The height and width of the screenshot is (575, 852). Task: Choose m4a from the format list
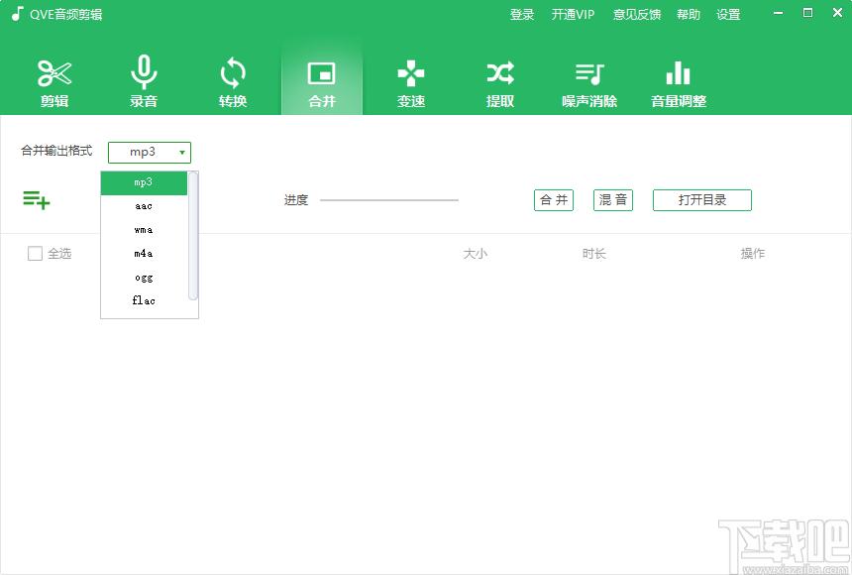tap(144, 254)
